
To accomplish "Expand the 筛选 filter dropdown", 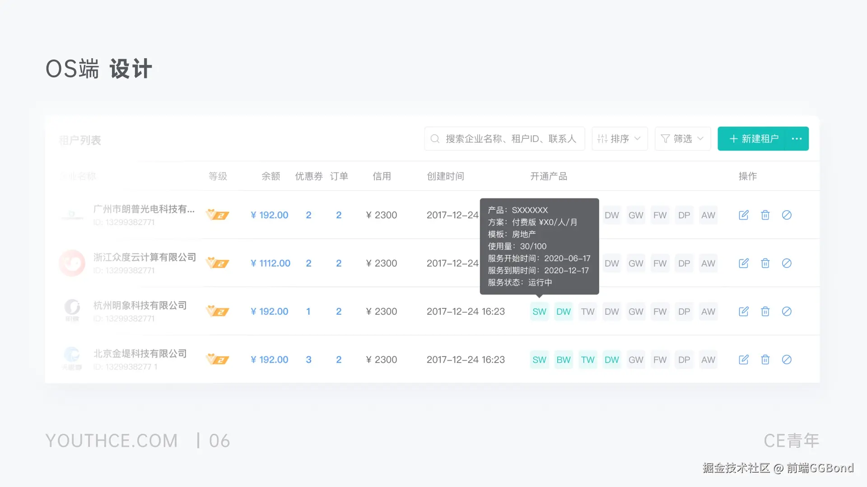I will point(682,139).
